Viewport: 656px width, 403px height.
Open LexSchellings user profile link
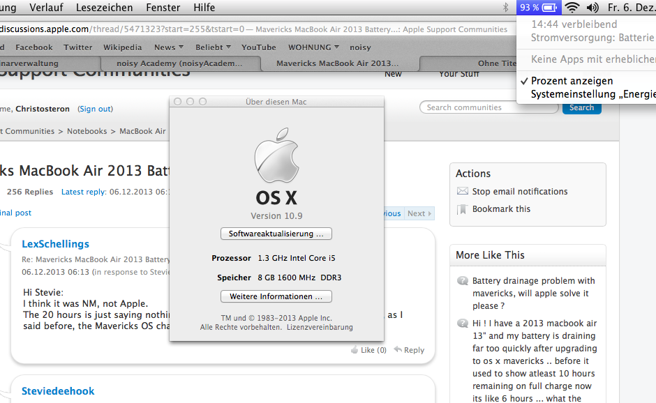point(56,244)
